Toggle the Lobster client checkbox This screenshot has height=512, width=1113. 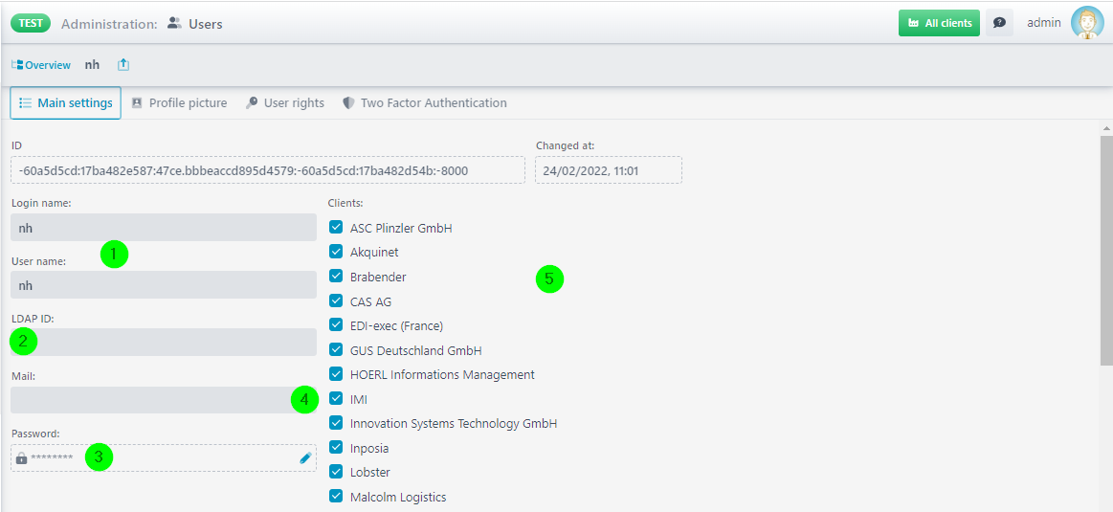(x=337, y=472)
